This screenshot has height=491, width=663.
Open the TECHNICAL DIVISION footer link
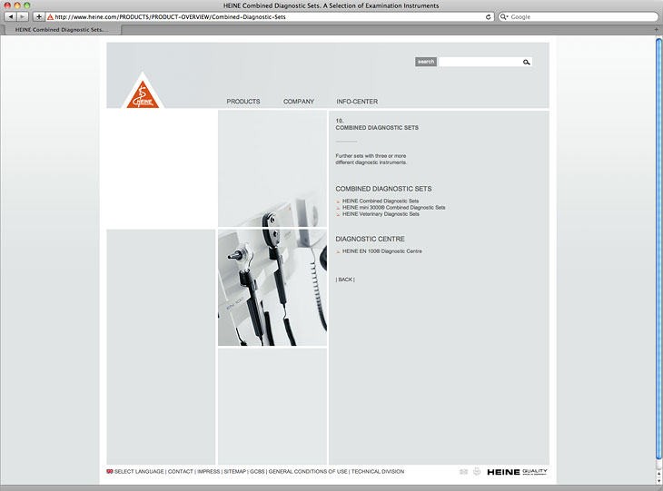click(378, 472)
